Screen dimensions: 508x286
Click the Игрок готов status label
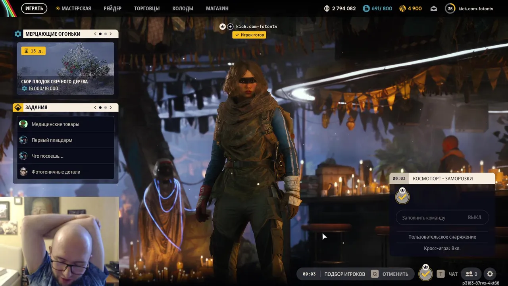point(249,35)
